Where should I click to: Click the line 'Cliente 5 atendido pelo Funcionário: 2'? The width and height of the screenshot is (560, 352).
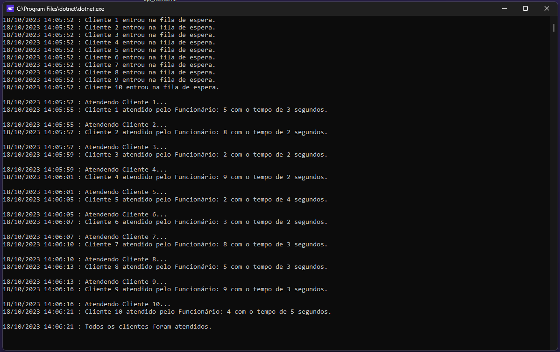[165, 200]
